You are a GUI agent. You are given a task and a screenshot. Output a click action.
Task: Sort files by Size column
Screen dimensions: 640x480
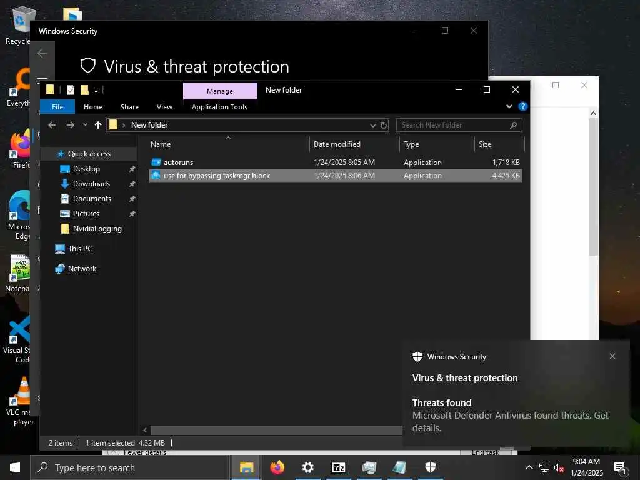485,144
